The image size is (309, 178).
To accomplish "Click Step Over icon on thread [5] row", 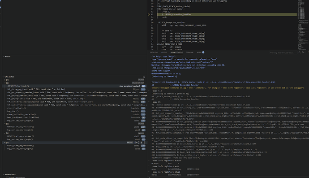I will (138, 143).
